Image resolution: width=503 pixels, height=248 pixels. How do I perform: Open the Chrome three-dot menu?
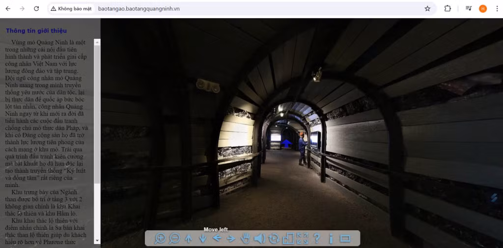[497, 9]
